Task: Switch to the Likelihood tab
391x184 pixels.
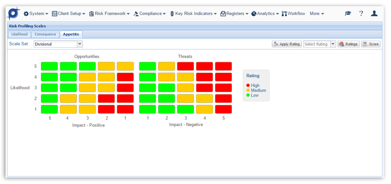Action: [x=20, y=34]
